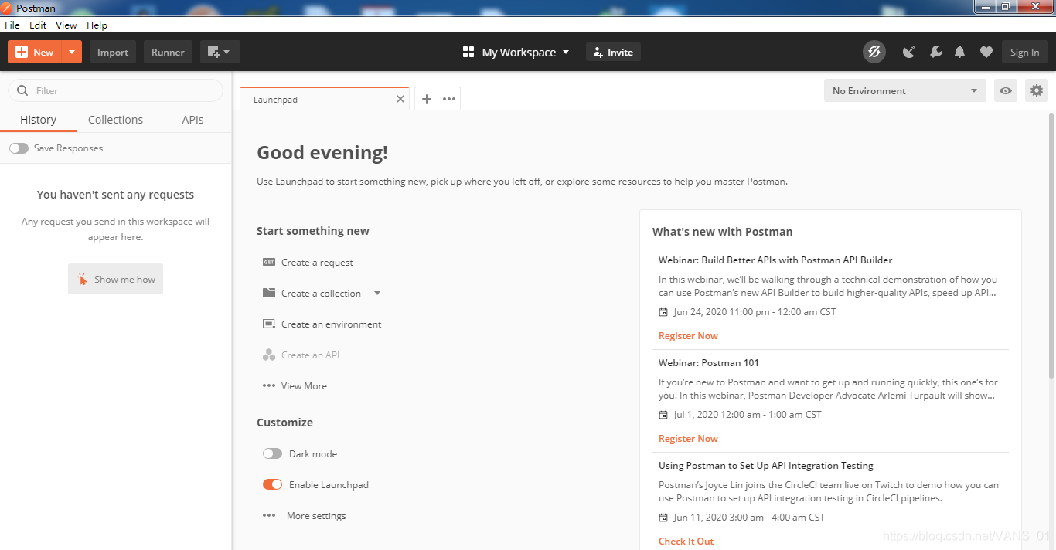This screenshot has height=550, width=1056.
Task: Open the No Environment dropdown
Action: [x=904, y=90]
